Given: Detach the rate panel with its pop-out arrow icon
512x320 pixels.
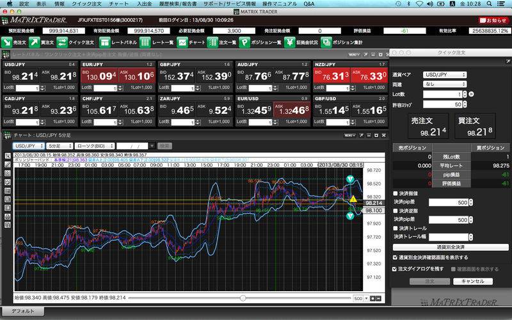Looking at the screenshot, I should [365, 54].
